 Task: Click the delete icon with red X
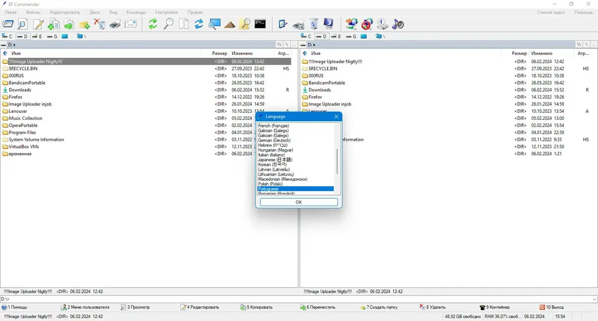pos(99,24)
